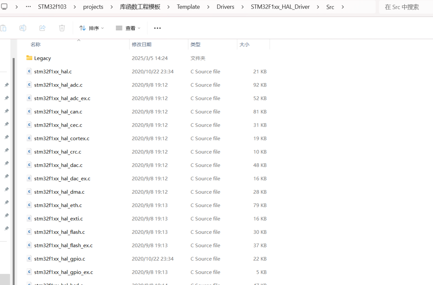Expand the chevron after 库函数工程模板 breadcrumb
The height and width of the screenshot is (285, 433).
(x=169, y=7)
